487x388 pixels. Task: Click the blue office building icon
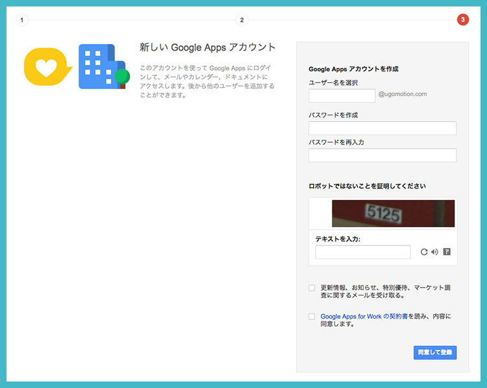(x=104, y=66)
